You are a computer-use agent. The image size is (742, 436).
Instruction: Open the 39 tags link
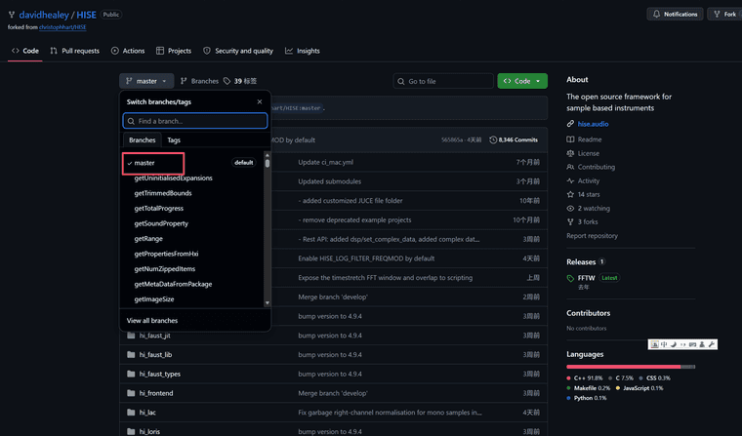pos(240,81)
